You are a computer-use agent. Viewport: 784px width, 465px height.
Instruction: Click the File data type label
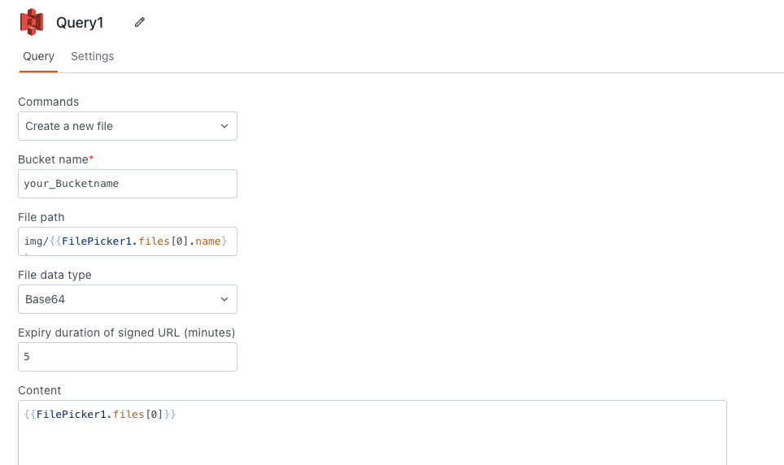point(54,275)
